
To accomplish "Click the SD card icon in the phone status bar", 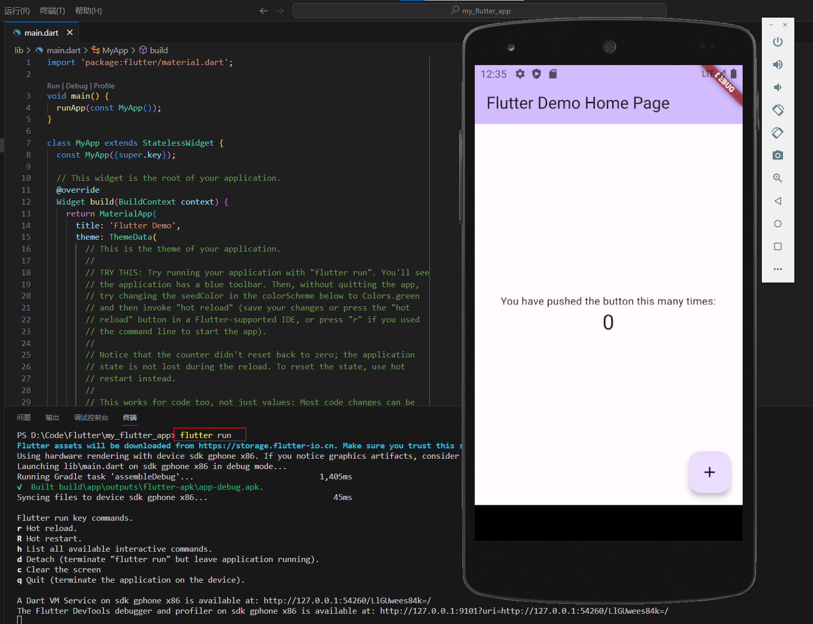I will (x=553, y=74).
